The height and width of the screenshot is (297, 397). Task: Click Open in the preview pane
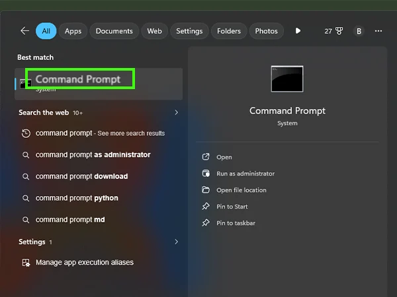pyautogui.click(x=224, y=157)
